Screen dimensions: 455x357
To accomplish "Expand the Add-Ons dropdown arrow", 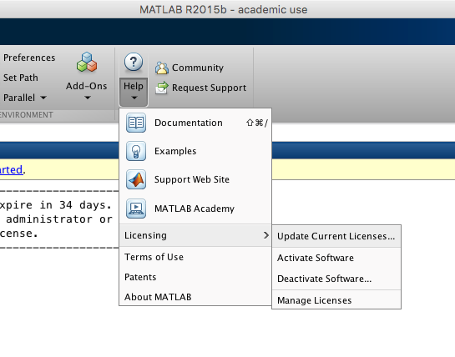I will 88,98.
